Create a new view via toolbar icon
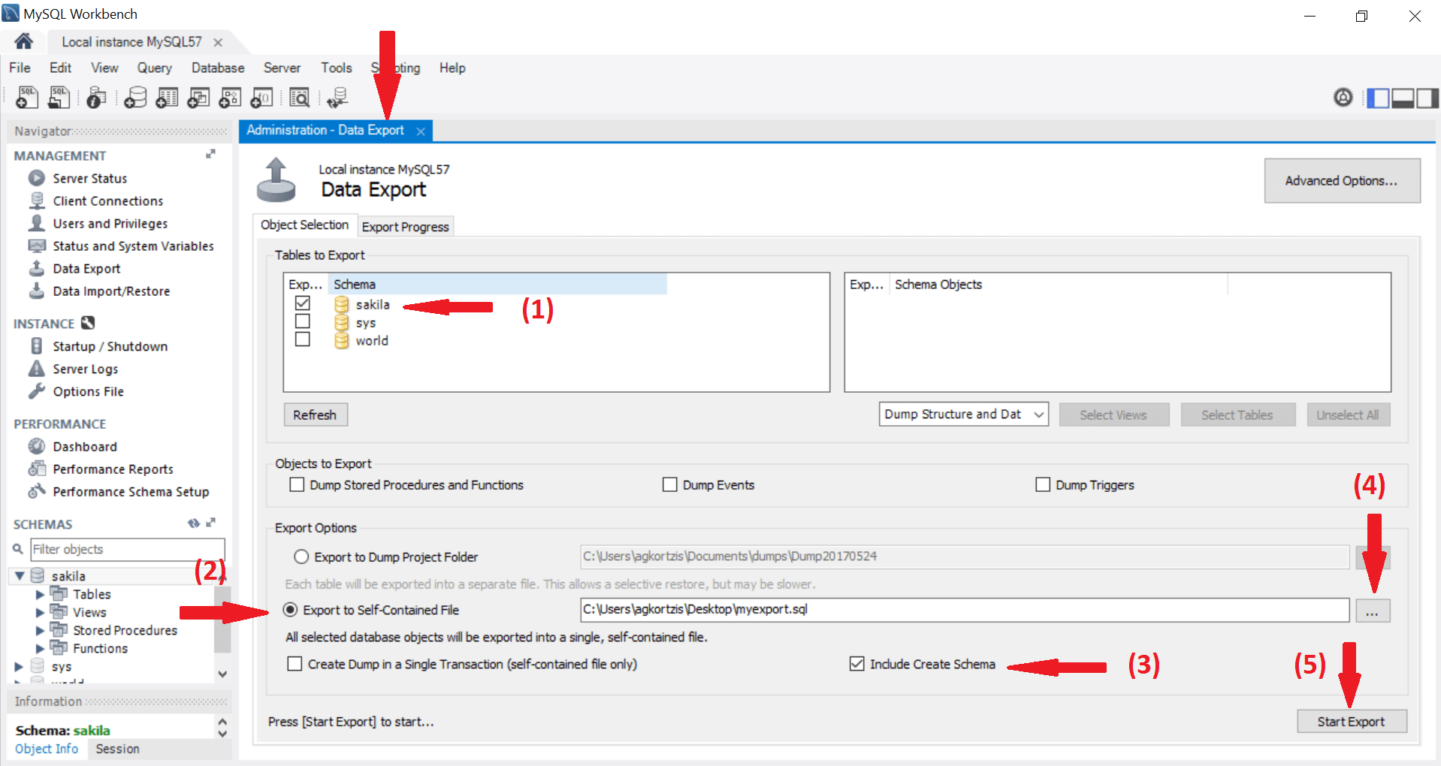Viewport: 1441px width, 766px height. tap(198, 98)
